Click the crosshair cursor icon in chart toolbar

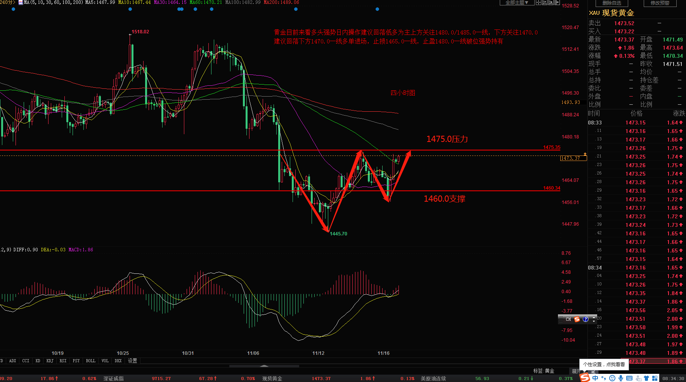tap(538, 2)
